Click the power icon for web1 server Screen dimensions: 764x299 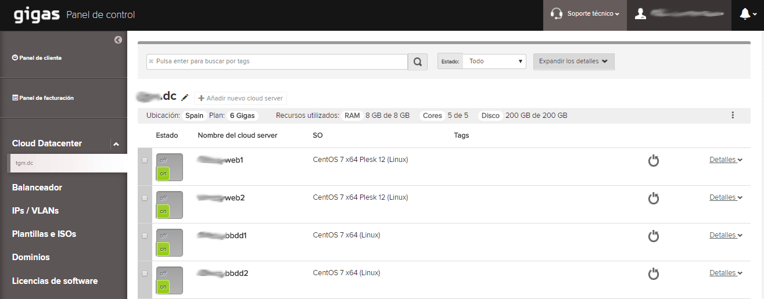pos(654,160)
